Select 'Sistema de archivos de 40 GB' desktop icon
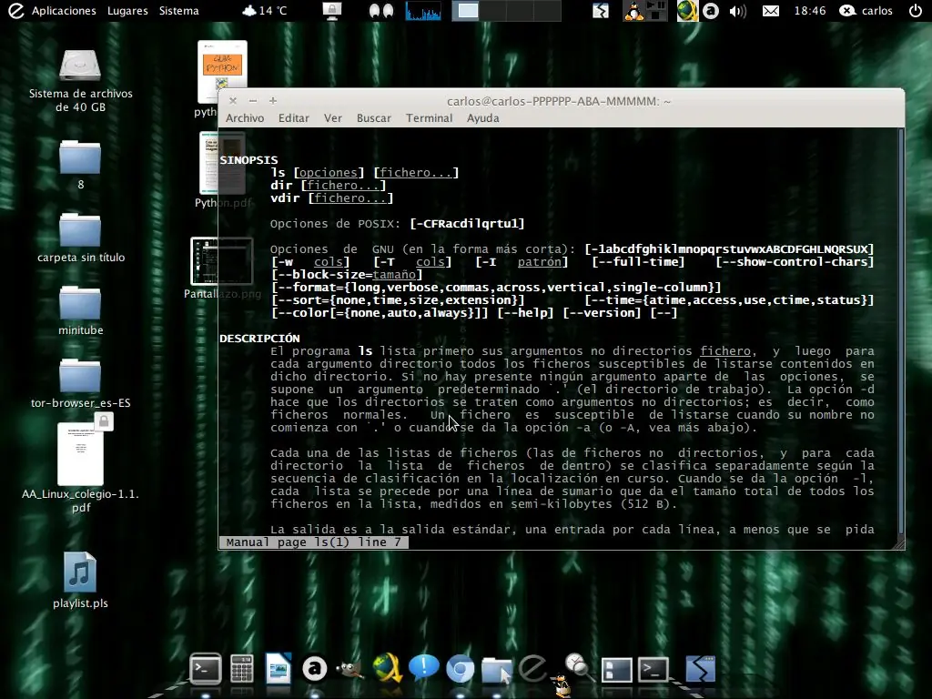This screenshot has height=699, width=932. point(80,81)
